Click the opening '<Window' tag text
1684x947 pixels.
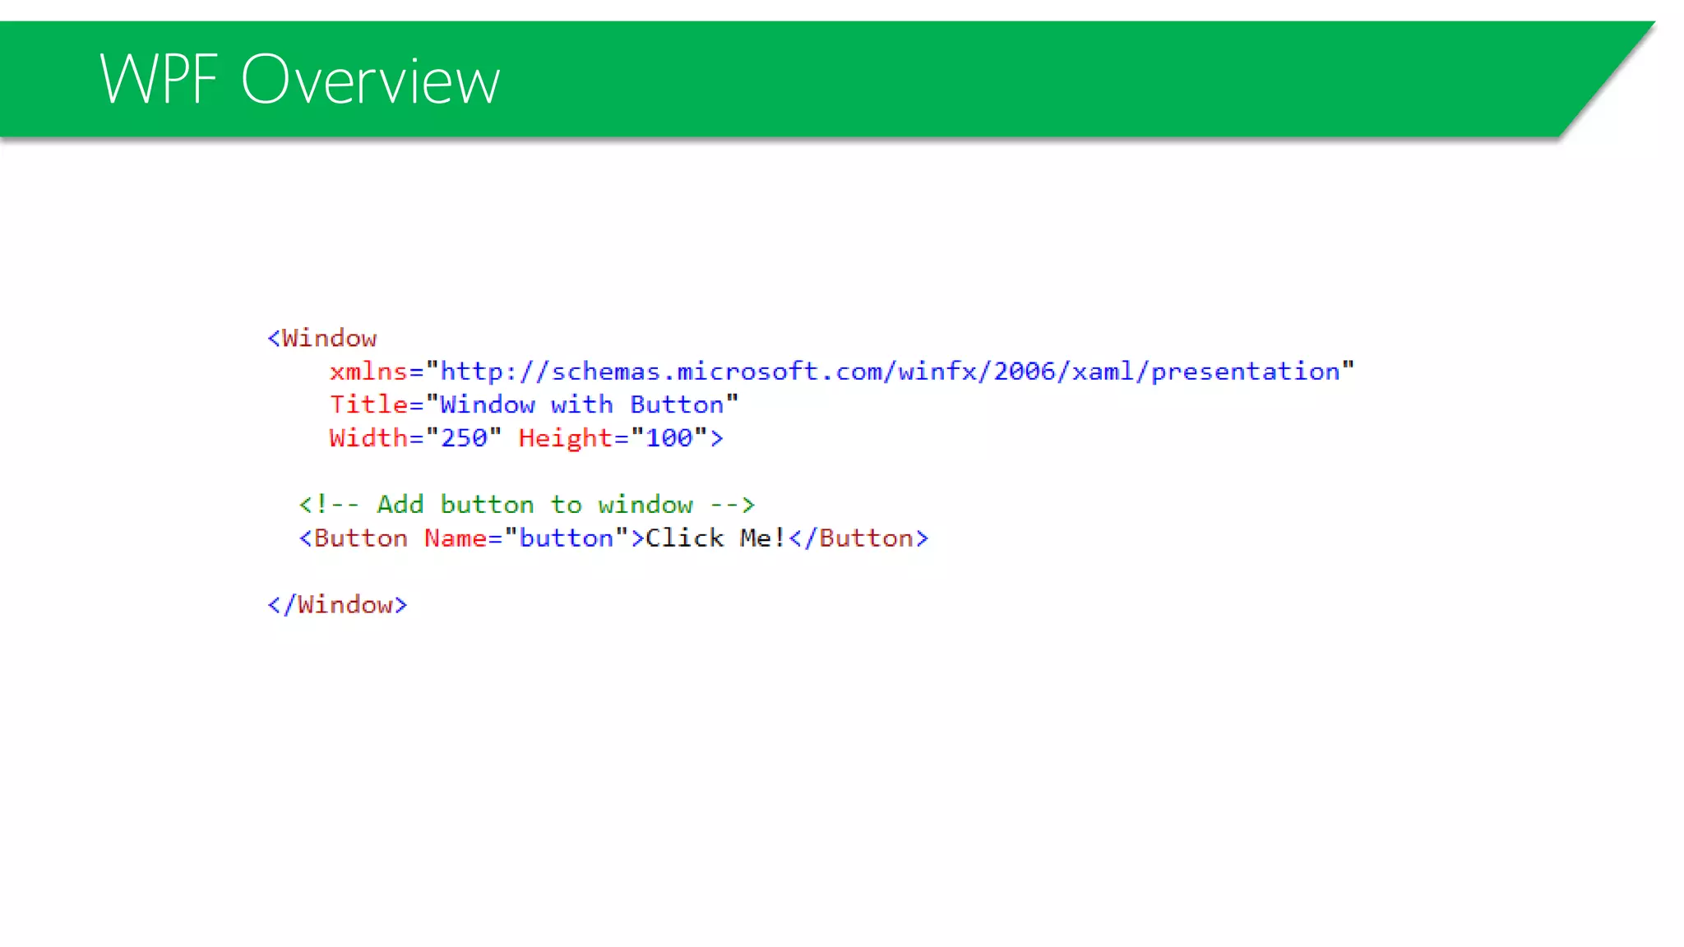point(322,338)
